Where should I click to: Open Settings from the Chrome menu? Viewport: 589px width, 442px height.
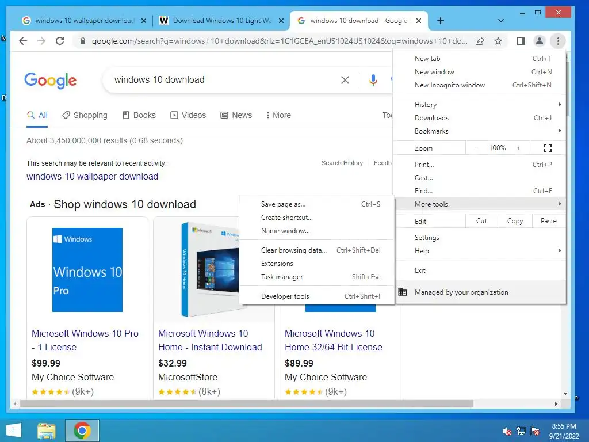point(479,238)
